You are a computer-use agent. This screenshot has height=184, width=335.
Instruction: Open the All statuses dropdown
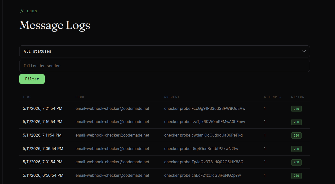pyautogui.click(x=164, y=51)
